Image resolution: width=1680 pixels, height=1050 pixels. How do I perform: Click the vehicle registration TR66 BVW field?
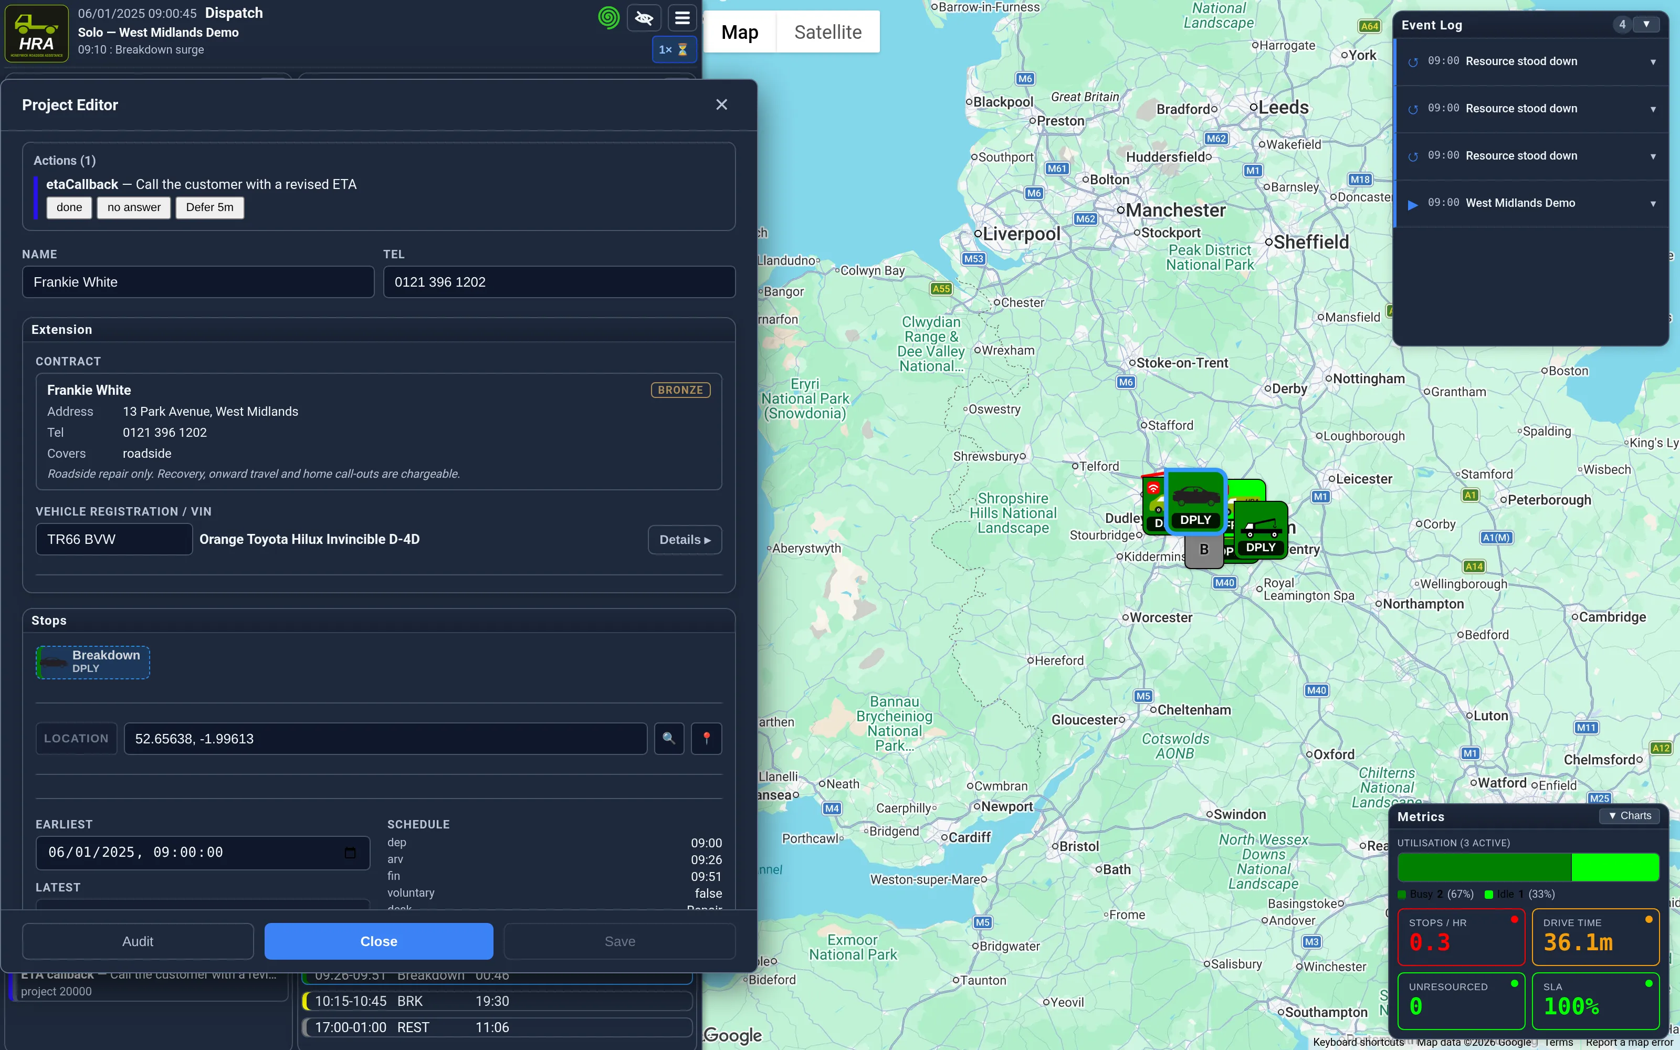click(114, 540)
